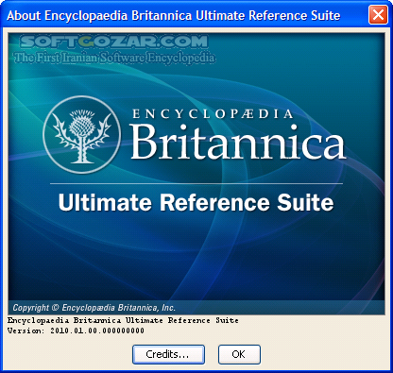This screenshot has height=373, width=393.
Task: Click 'Copyright © Encyclopædia Britannica, Inc.' text
Action: click(94, 308)
